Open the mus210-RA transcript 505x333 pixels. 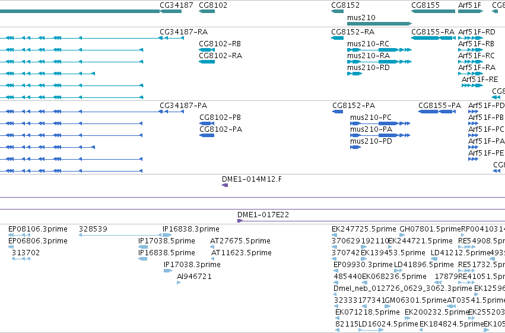[x=379, y=62]
